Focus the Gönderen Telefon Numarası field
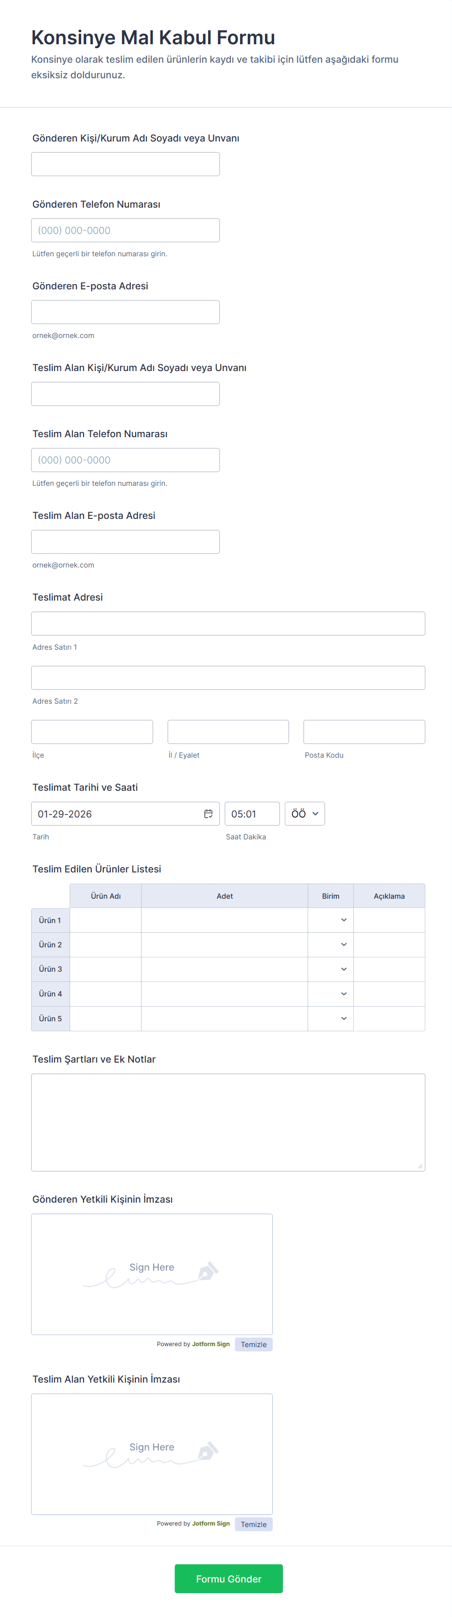This screenshot has height=1617, width=452. (125, 231)
